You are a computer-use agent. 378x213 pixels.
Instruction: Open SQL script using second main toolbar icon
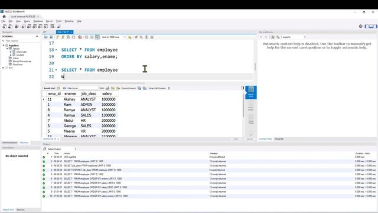(11, 26)
